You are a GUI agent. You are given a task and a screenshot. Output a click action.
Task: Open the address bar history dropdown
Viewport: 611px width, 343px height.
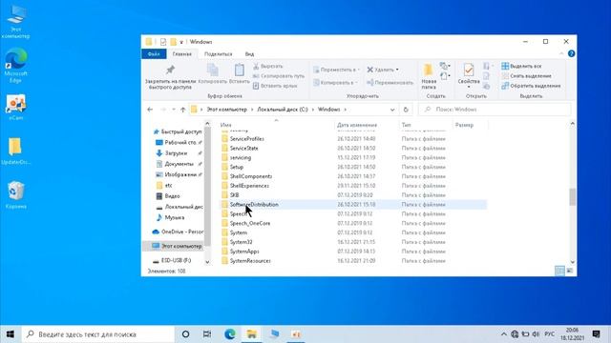tap(392, 110)
